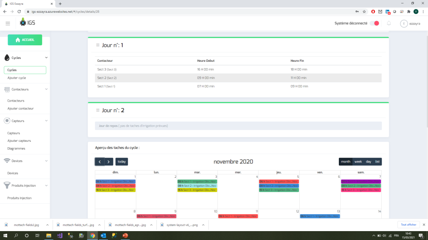The width and height of the screenshot is (428, 240).
Task: Open the notifications bell icon
Action: 389,23
